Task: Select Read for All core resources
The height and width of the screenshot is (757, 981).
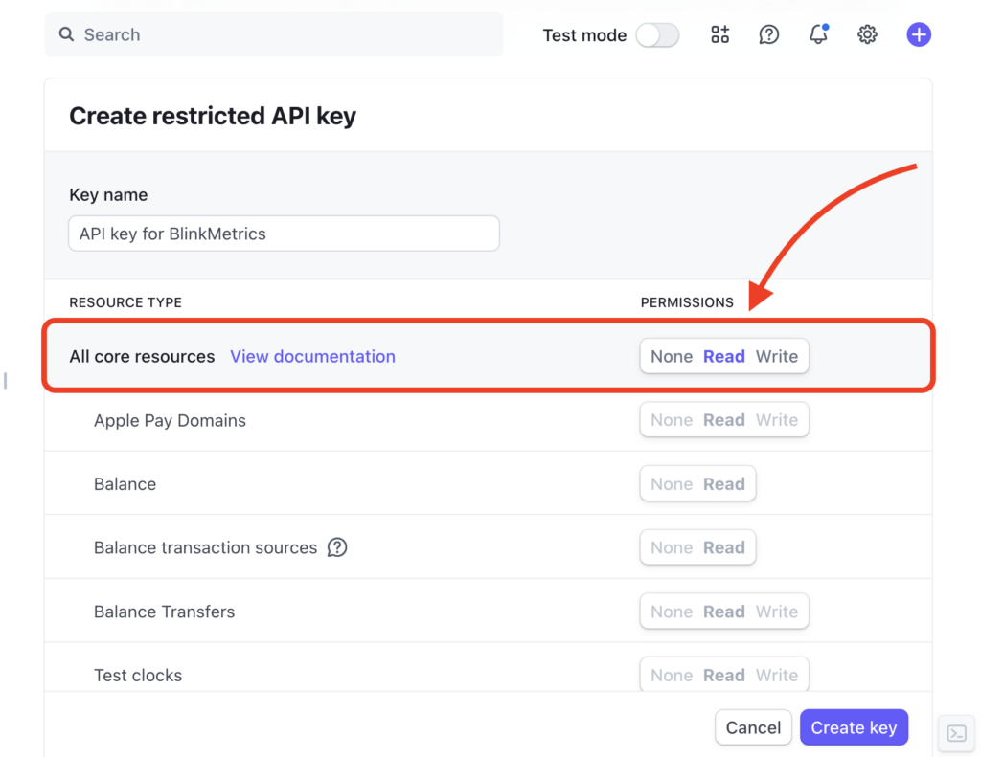Action: tap(723, 356)
